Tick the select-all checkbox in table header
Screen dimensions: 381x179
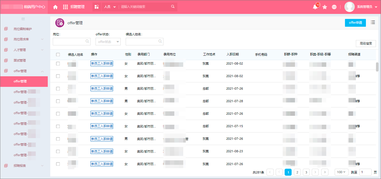(x=58, y=55)
